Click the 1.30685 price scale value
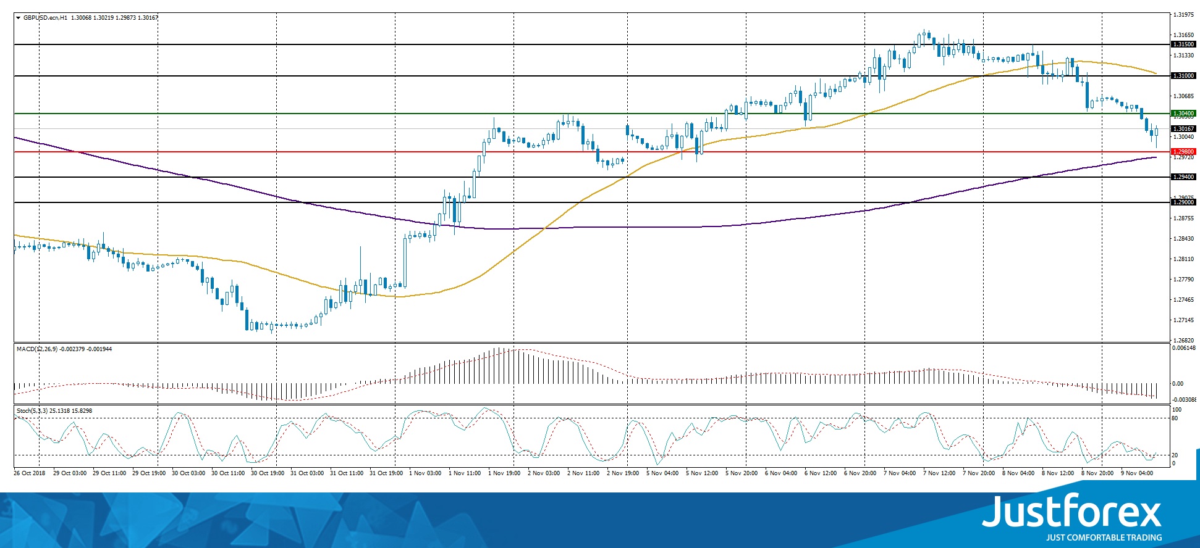 tap(1183, 96)
